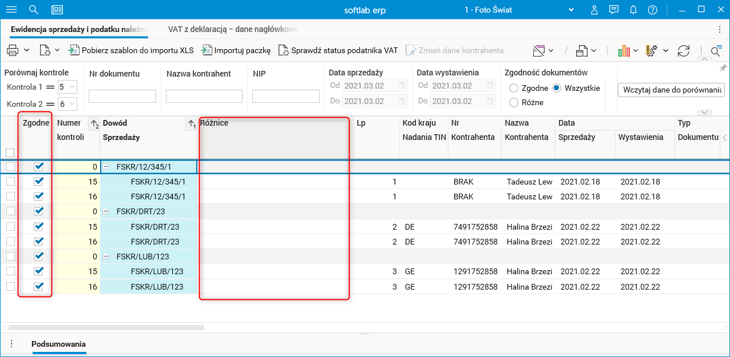Open the three-dot menu beside Podsumowania
The width and height of the screenshot is (730, 357).
click(11, 344)
